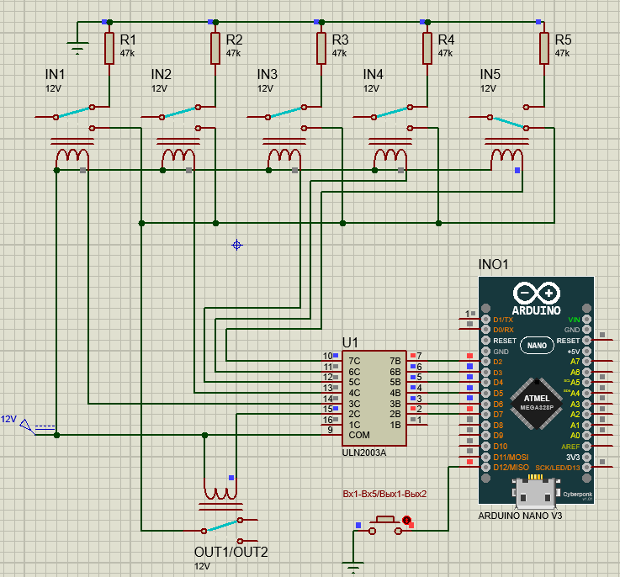Click U1 pin 2C
Viewport: 620px width, 577px height.
click(x=332, y=414)
